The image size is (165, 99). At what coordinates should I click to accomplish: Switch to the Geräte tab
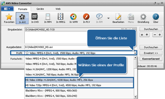pos(40,9)
